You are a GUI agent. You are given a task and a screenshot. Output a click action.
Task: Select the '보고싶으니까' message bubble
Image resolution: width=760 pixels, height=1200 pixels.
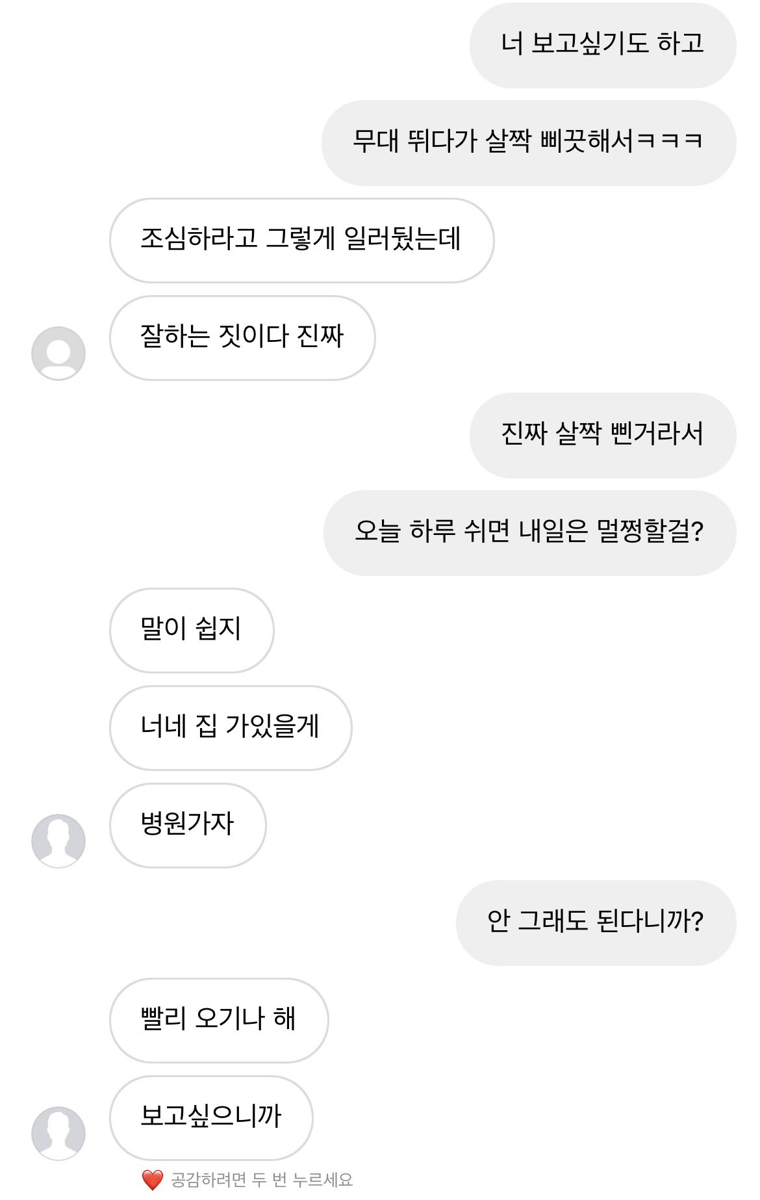point(211,1117)
